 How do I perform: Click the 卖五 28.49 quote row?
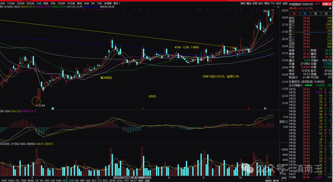tap(310, 18)
